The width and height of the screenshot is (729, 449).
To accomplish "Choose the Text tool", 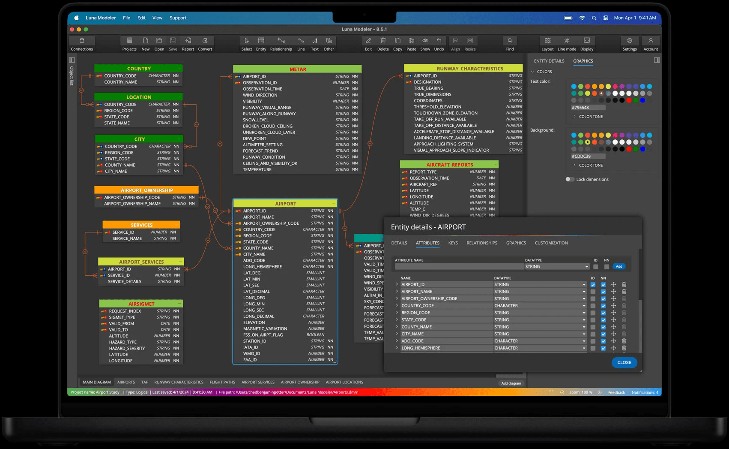I will pyautogui.click(x=315, y=41).
